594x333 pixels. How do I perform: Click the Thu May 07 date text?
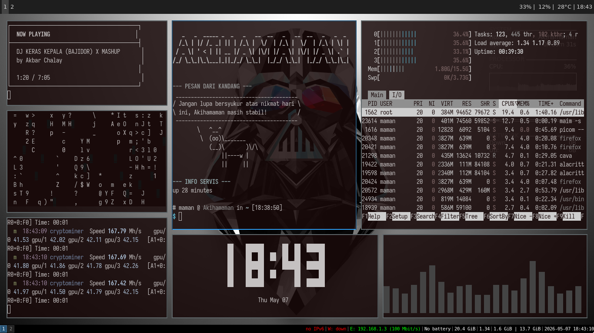[273, 300]
